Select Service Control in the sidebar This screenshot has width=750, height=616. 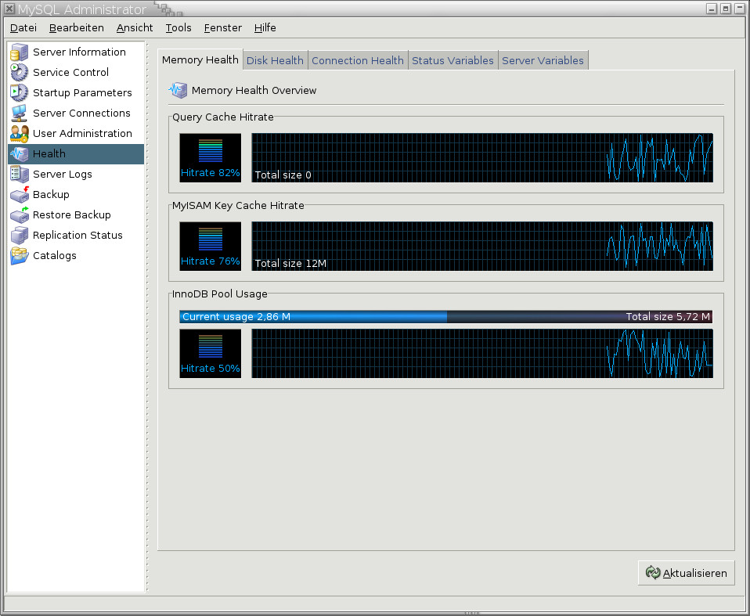(x=77, y=72)
